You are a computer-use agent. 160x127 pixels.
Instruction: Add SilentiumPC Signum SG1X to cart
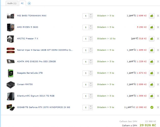point(152,96)
